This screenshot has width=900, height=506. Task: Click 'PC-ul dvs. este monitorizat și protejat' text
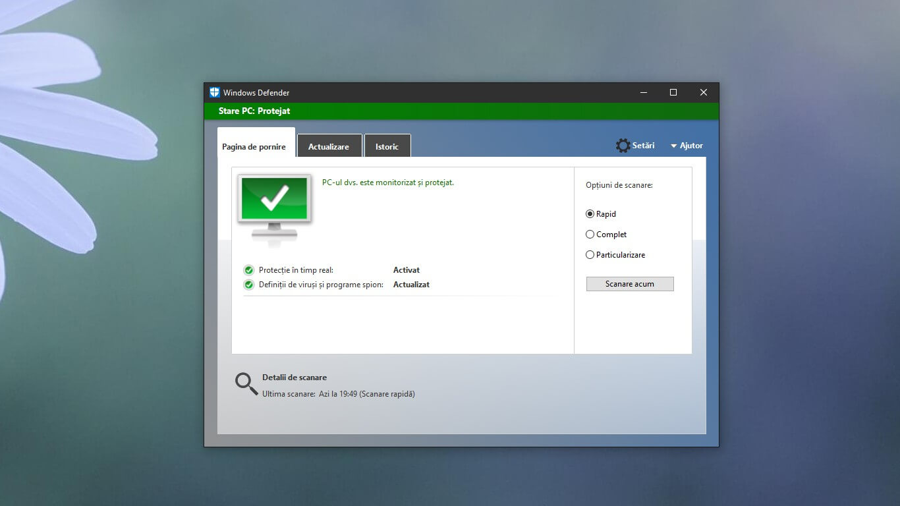[x=388, y=183]
